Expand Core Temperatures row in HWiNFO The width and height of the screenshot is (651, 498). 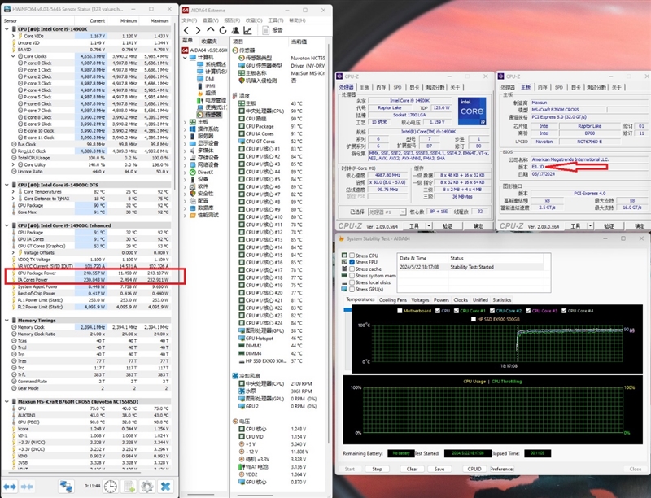[x=13, y=192]
